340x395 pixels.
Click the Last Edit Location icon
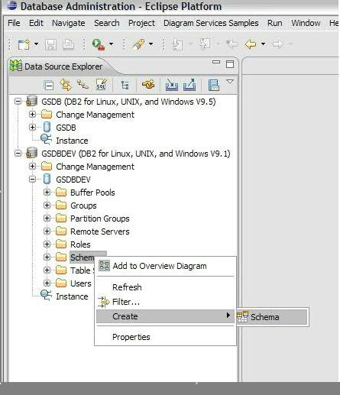click(232, 44)
